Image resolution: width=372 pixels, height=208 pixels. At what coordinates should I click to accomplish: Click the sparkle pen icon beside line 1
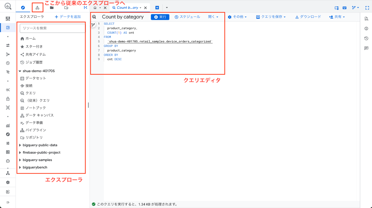[x=93, y=25]
